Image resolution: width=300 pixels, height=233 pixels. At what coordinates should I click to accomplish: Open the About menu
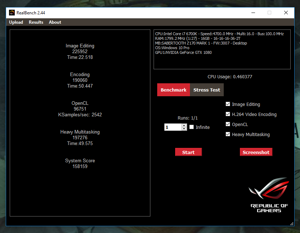55,22
